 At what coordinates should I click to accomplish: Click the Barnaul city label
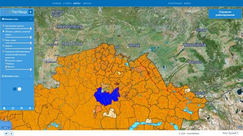[195, 62]
